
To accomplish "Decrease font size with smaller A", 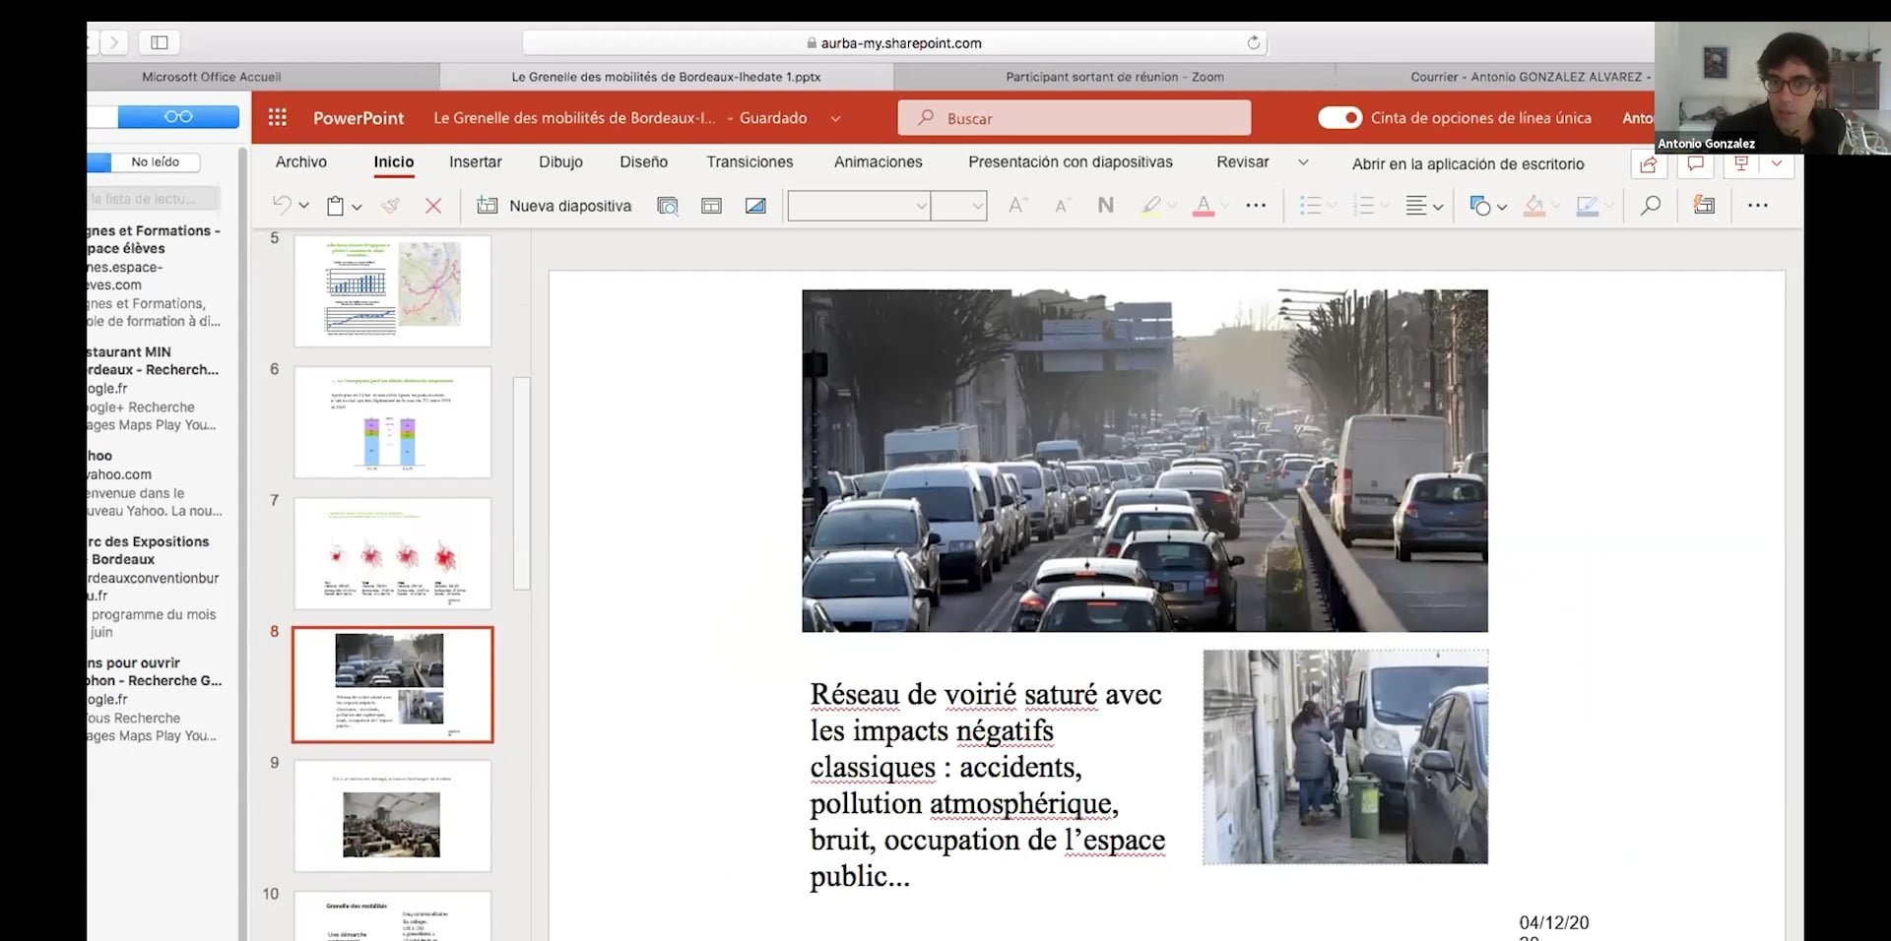I will click(1062, 206).
